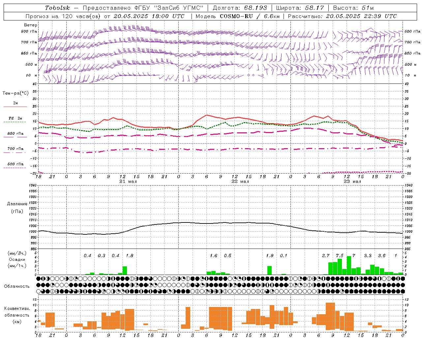Viewport: 422px width, 338px height.
Task: Click the 500 гПа entry in the temperature legend
Action: coord(15,164)
